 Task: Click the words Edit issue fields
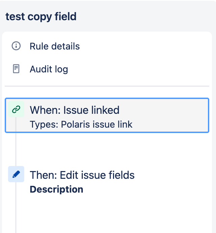tap(97, 175)
